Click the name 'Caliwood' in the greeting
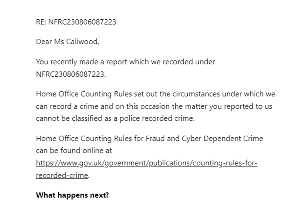The image size is (304, 201). point(83,42)
